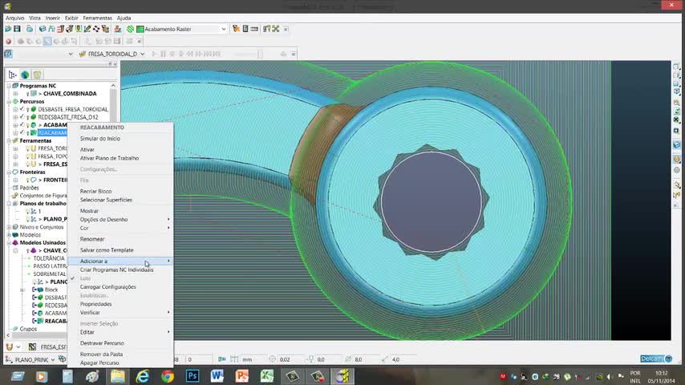Open the FRESA_TOROIDAL_D tool dropdown
685x385 pixels.
143,54
